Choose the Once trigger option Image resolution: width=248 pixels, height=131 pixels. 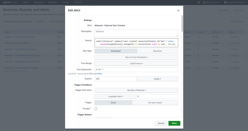[113, 103]
